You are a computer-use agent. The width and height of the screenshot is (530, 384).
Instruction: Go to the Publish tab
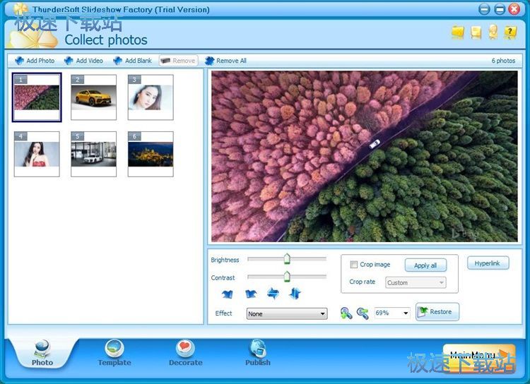[257, 353]
